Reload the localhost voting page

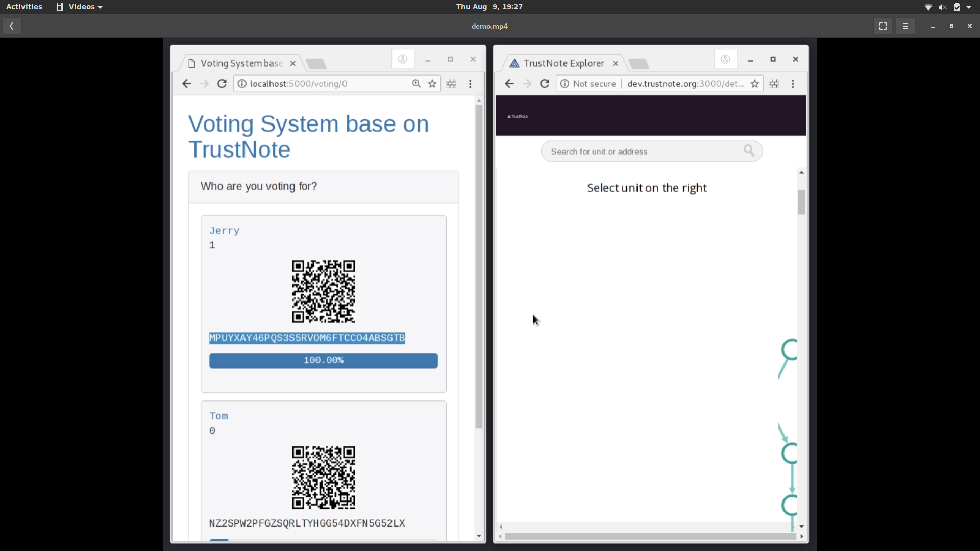(x=222, y=84)
